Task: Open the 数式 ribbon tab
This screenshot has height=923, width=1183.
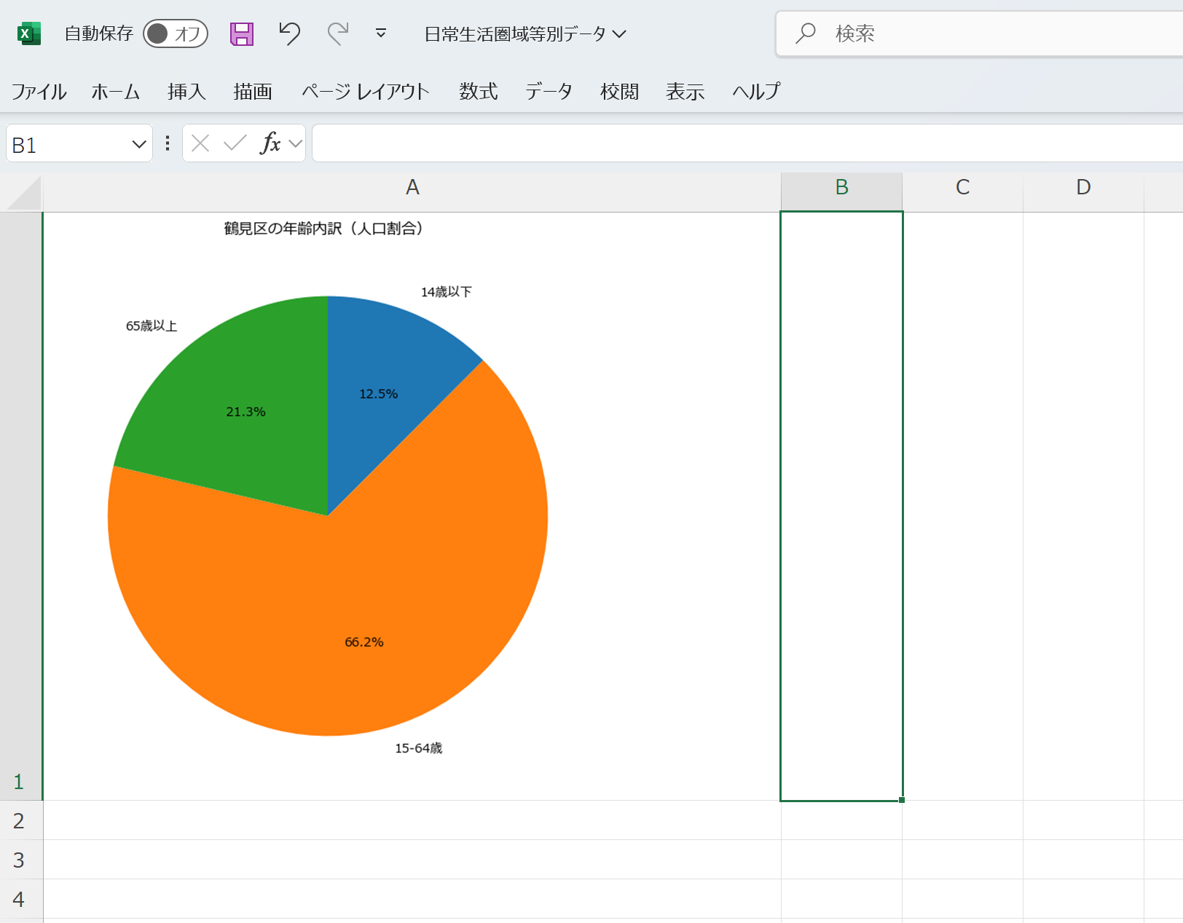Action: 478,92
